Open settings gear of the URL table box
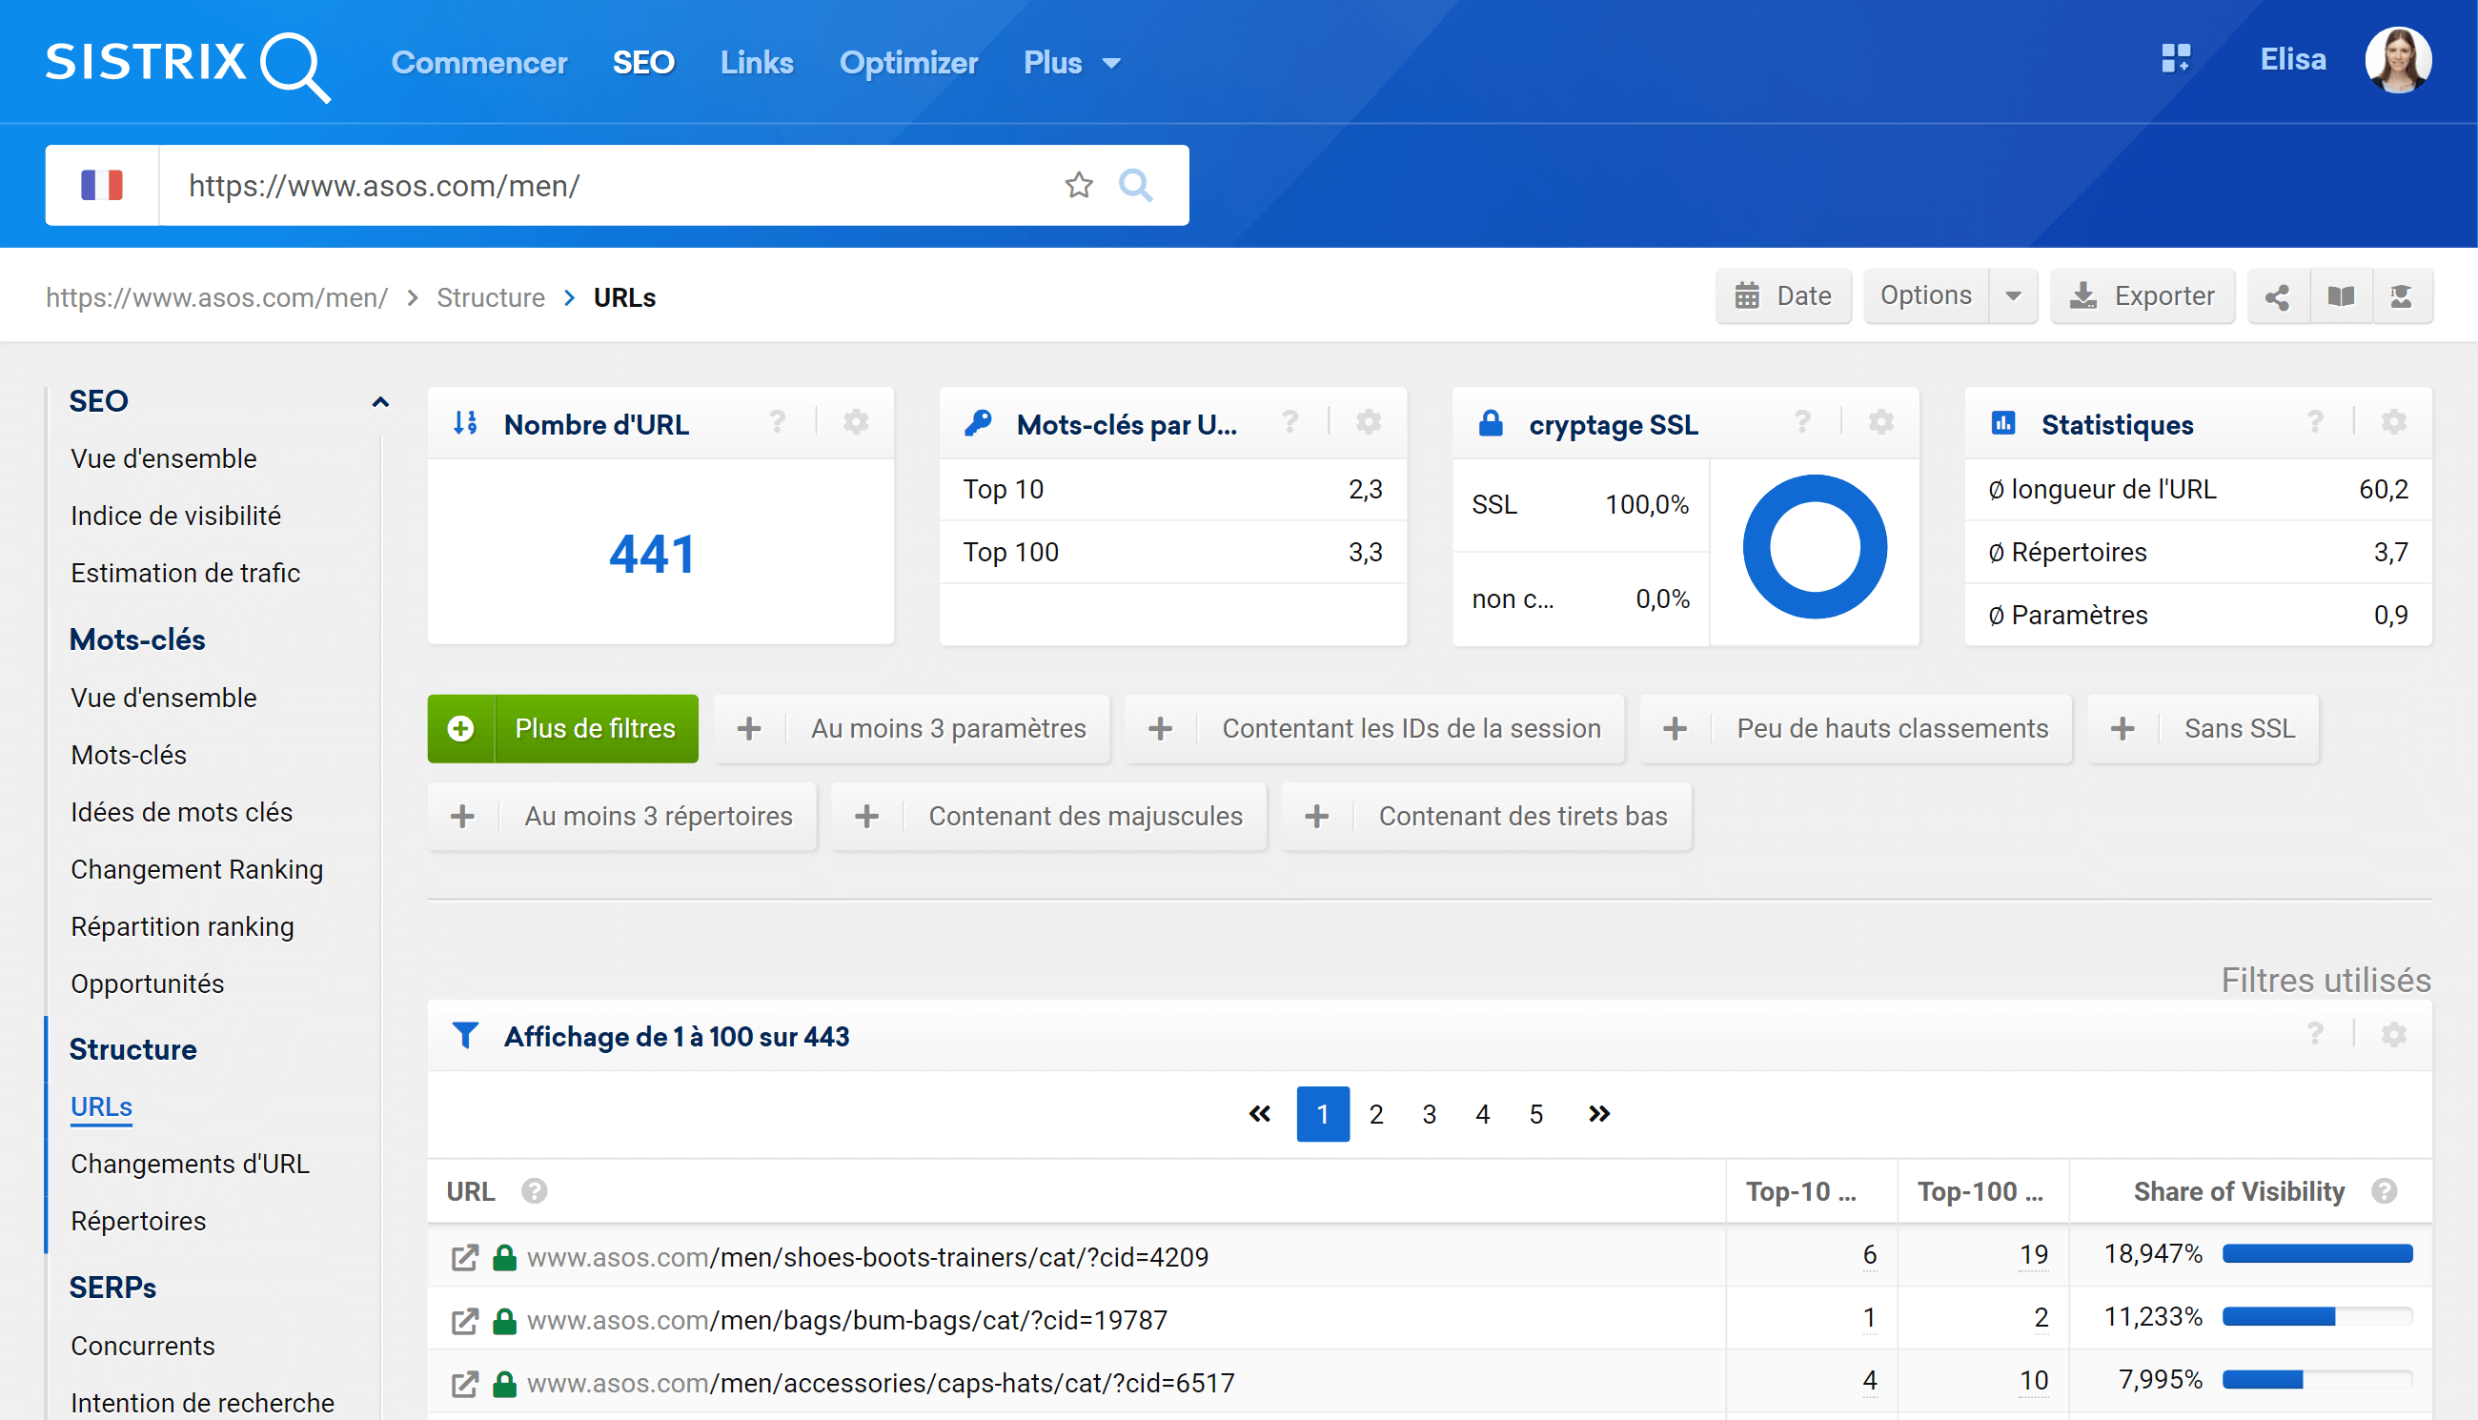Image resolution: width=2478 pixels, height=1420 pixels. click(2393, 1035)
